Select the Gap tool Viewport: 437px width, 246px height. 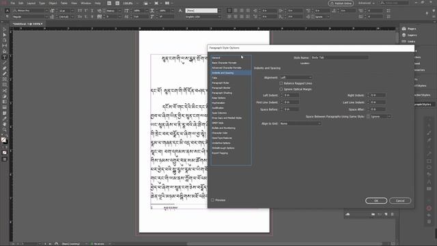tap(5, 46)
